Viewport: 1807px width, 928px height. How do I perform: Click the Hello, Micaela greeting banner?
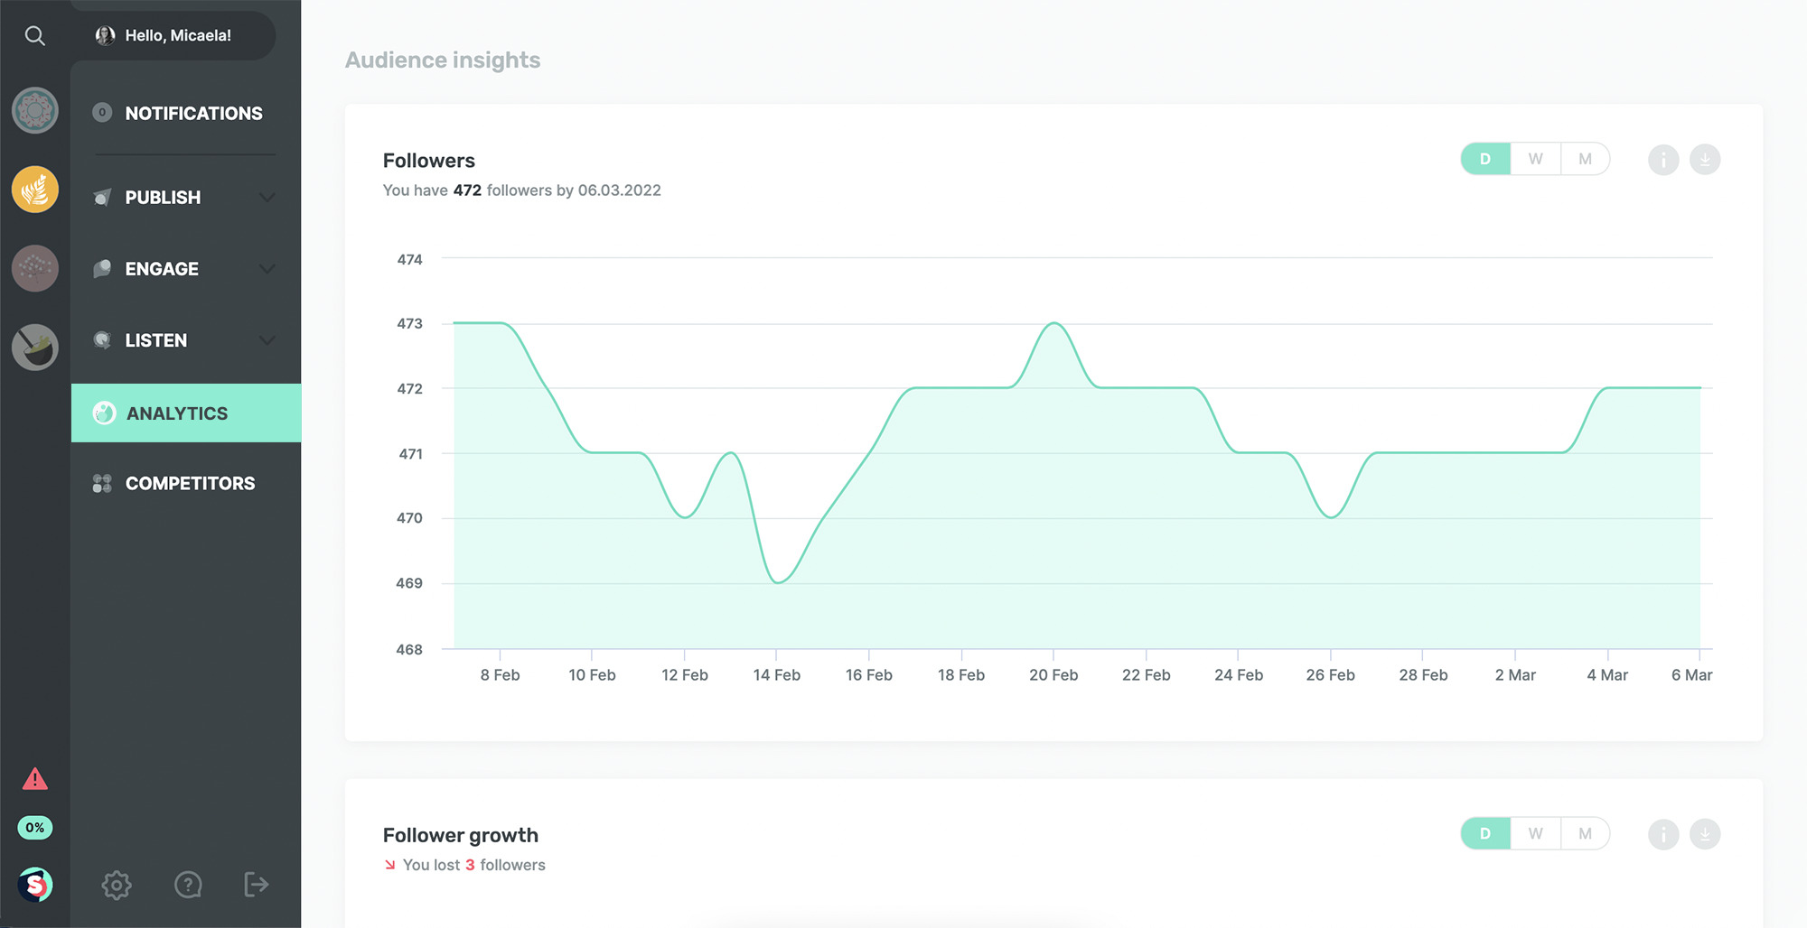point(177,35)
